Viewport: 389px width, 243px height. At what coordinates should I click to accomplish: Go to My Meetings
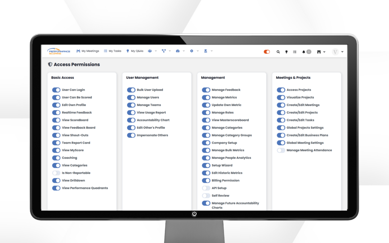pos(88,51)
